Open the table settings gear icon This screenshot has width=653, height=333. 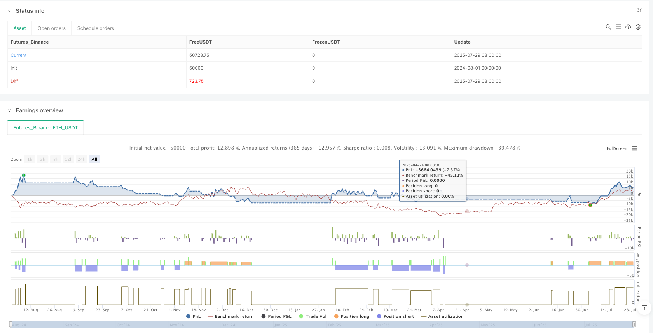[x=638, y=27]
